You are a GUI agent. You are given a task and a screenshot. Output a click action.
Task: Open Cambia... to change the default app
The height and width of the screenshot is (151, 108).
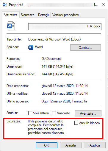(x=85, y=48)
